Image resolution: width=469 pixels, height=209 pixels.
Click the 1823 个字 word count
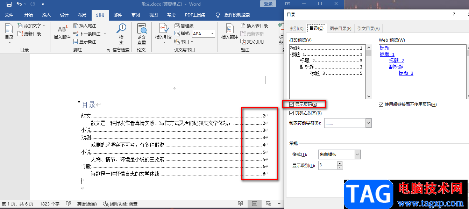[x=50, y=204]
